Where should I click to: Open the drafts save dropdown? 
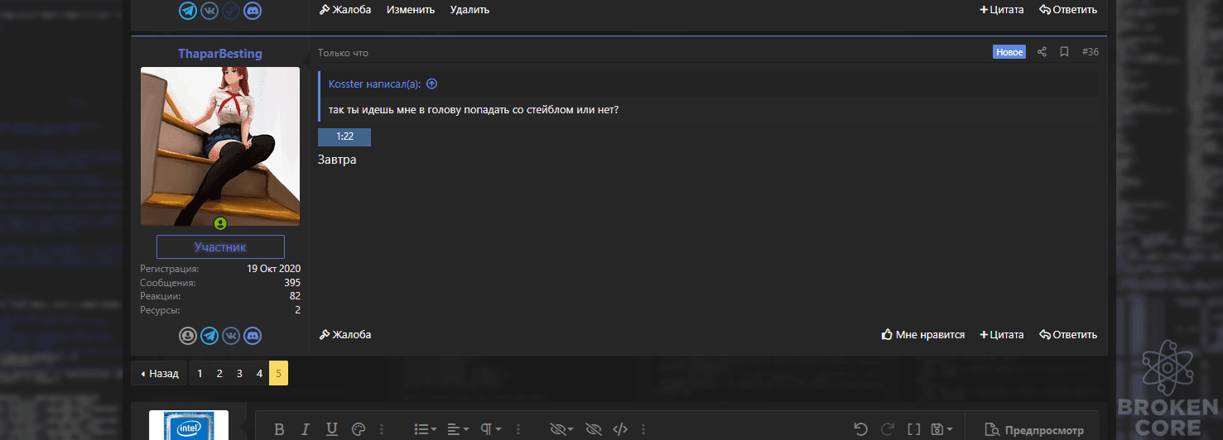pyautogui.click(x=941, y=429)
